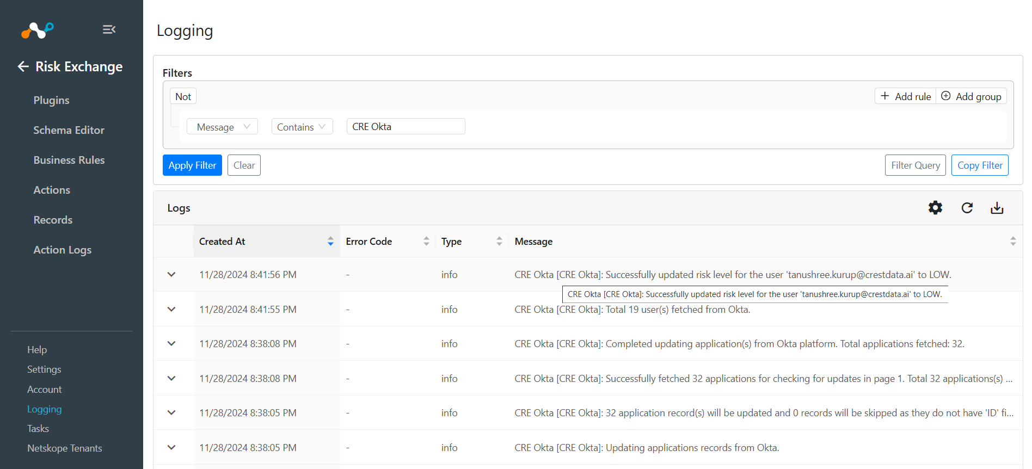Clear the current filter

click(x=244, y=165)
